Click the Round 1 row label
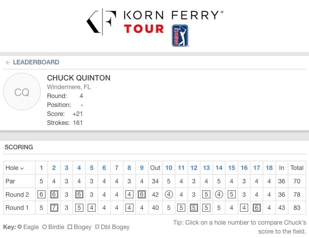The height and width of the screenshot is (238, 309). 17,208
